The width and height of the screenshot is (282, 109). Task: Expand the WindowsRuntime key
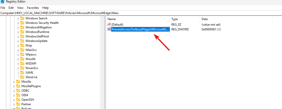click(x=18, y=32)
